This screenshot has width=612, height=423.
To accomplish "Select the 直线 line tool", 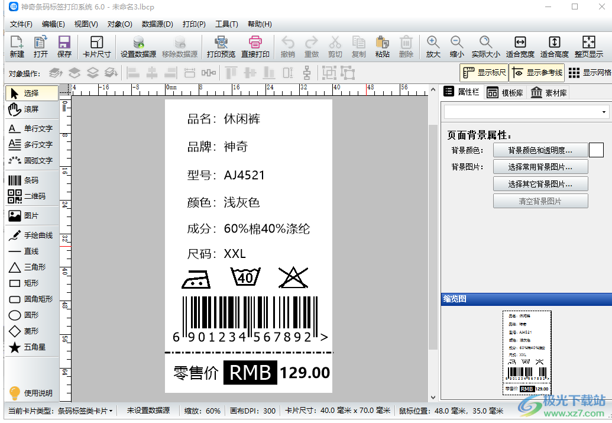I will click(32, 251).
